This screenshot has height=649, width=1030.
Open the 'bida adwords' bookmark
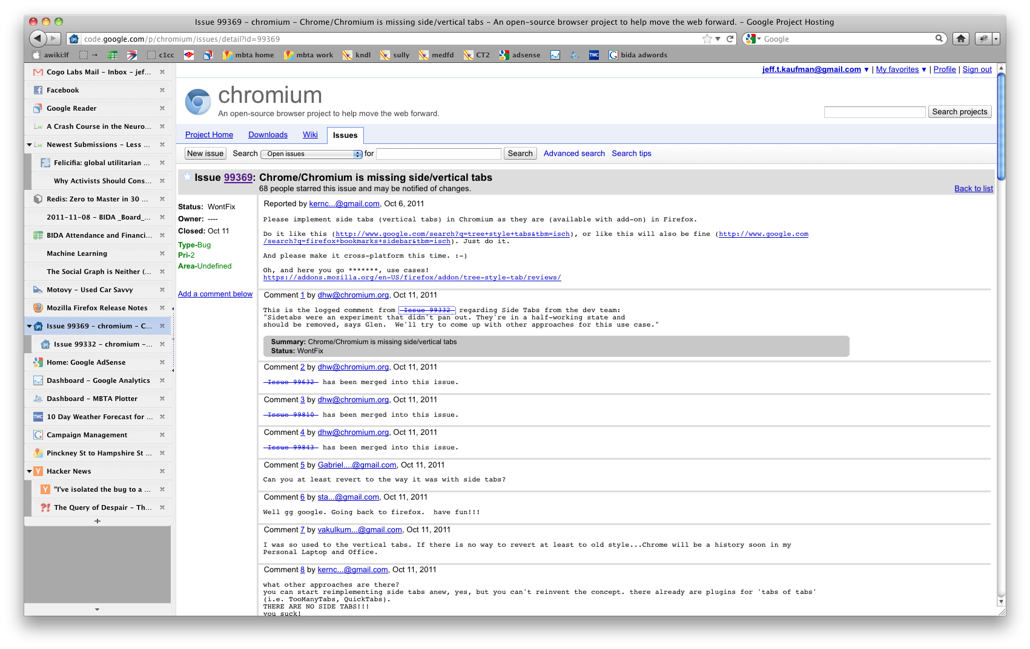638,55
